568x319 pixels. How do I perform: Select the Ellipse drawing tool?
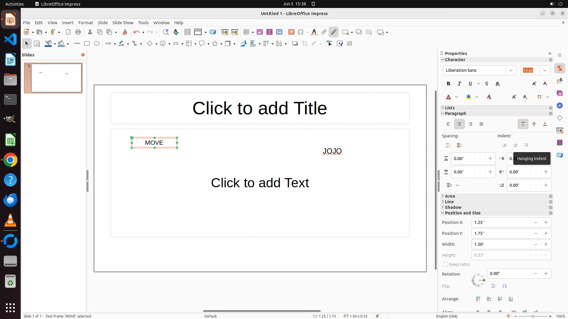click(97, 44)
